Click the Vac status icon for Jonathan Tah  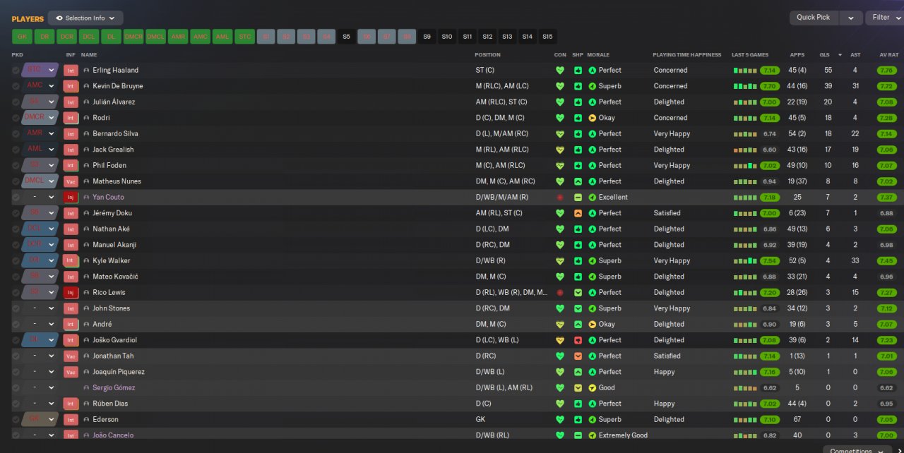(x=71, y=356)
